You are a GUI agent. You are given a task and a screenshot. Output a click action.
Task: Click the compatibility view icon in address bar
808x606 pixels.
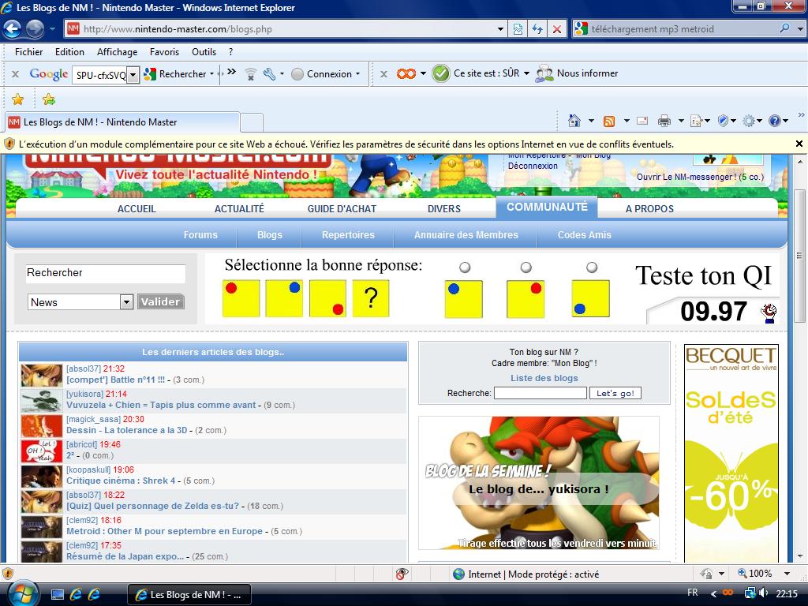pyautogui.click(x=518, y=29)
